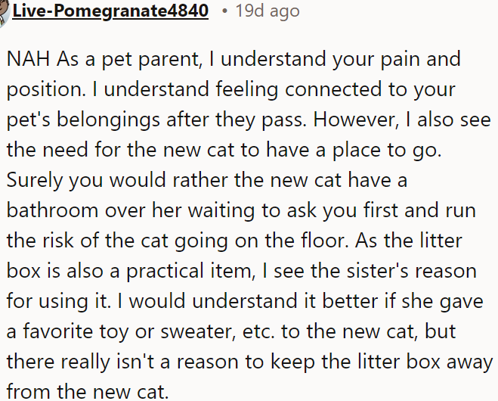
Task: Open Live-Pomegranate4840's user profile
Action: coord(110,11)
